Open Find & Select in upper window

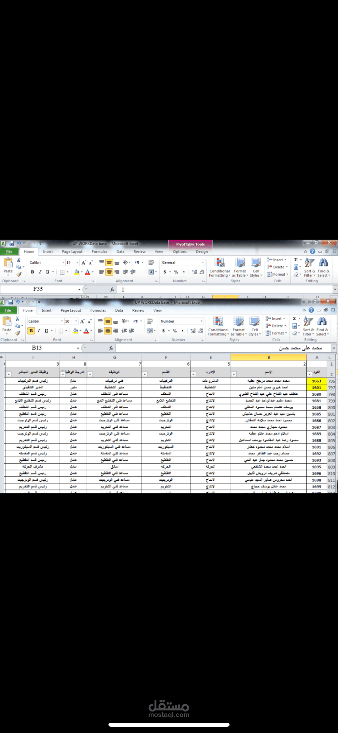tap(324, 267)
